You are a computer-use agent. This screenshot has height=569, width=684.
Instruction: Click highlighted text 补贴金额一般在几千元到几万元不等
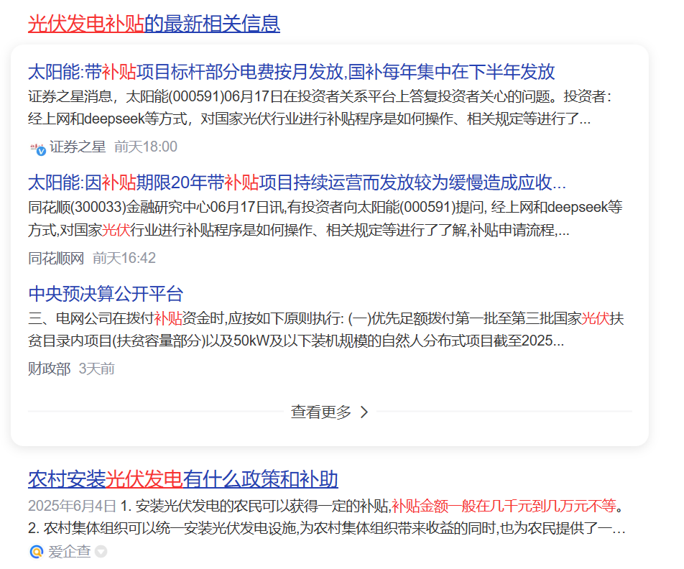click(504, 506)
